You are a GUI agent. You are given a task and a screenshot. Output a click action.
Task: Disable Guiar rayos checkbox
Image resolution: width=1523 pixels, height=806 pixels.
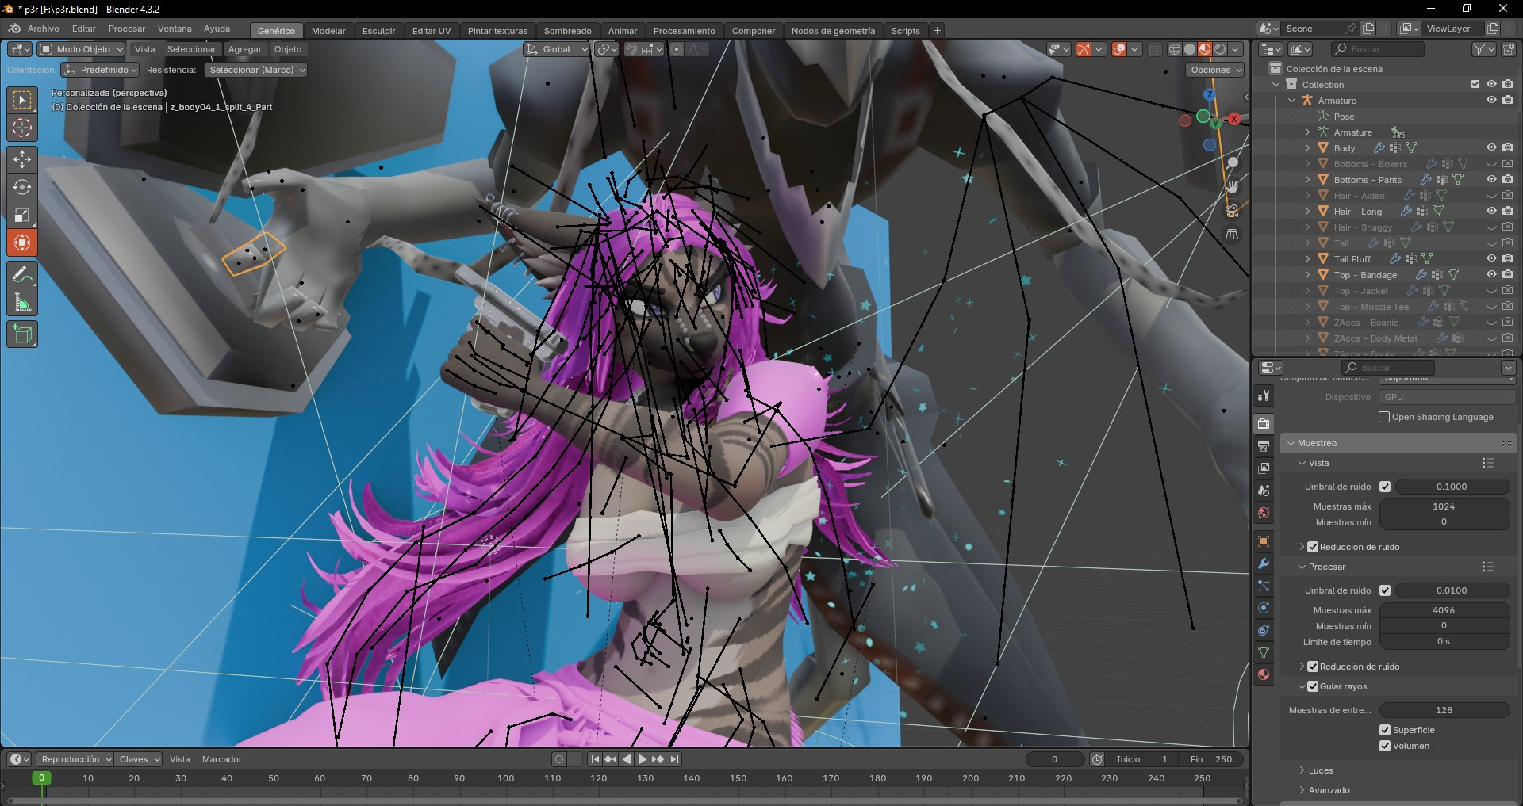[x=1313, y=686]
